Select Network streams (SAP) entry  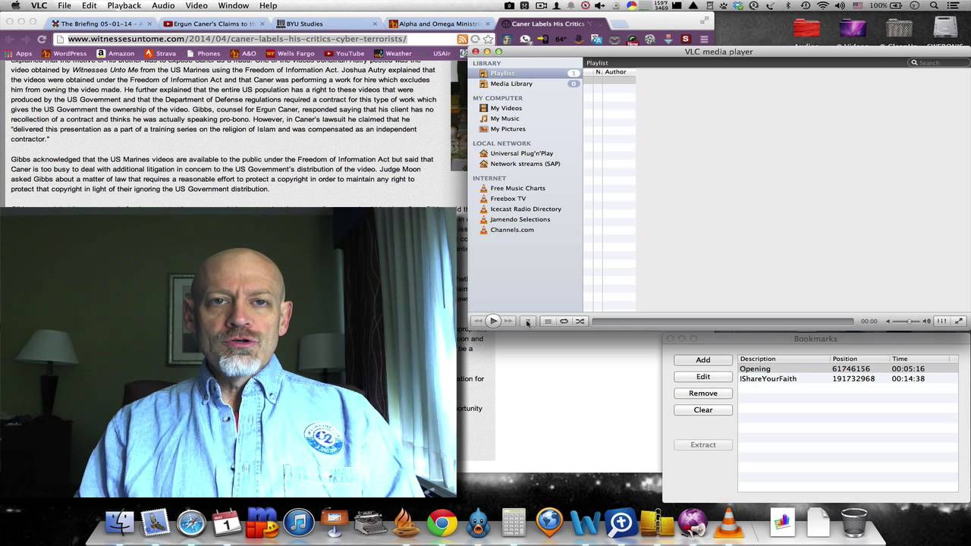pyautogui.click(x=525, y=164)
